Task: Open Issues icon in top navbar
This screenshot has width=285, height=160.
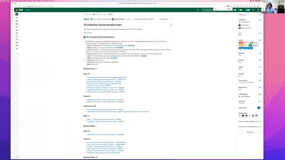Action: coord(235,10)
